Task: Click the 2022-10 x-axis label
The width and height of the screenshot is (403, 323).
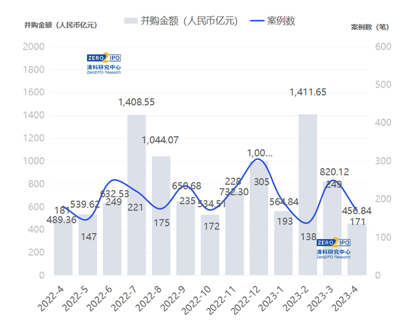Action: coord(196,300)
